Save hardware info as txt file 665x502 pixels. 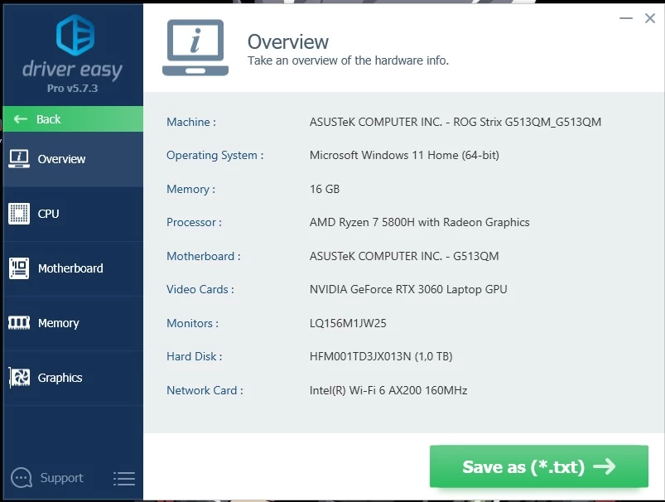(538, 466)
